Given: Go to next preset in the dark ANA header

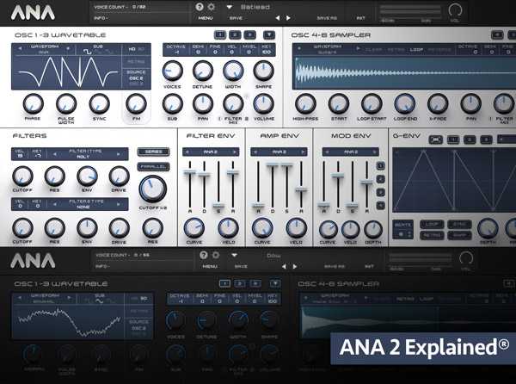Looking at the screenshot, I should (x=295, y=266).
